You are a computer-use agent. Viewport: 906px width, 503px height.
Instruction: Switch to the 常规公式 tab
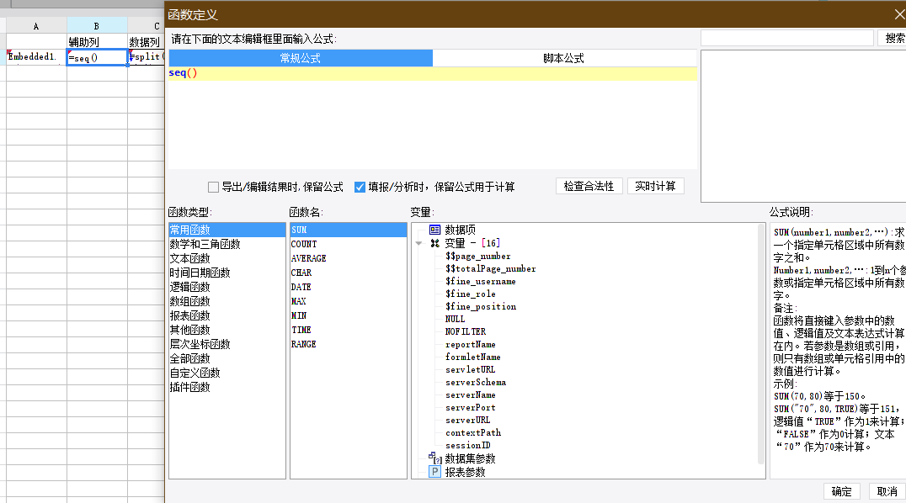click(x=301, y=58)
